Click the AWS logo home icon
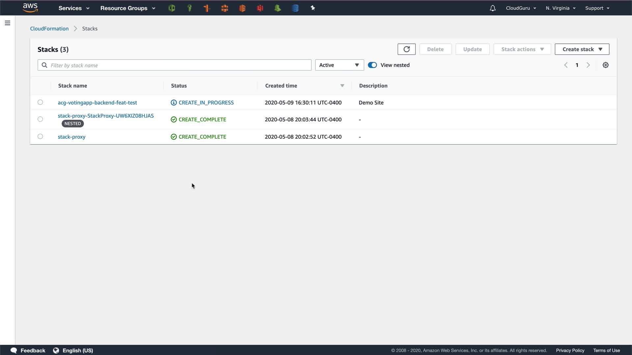The width and height of the screenshot is (632, 355). pos(30,8)
